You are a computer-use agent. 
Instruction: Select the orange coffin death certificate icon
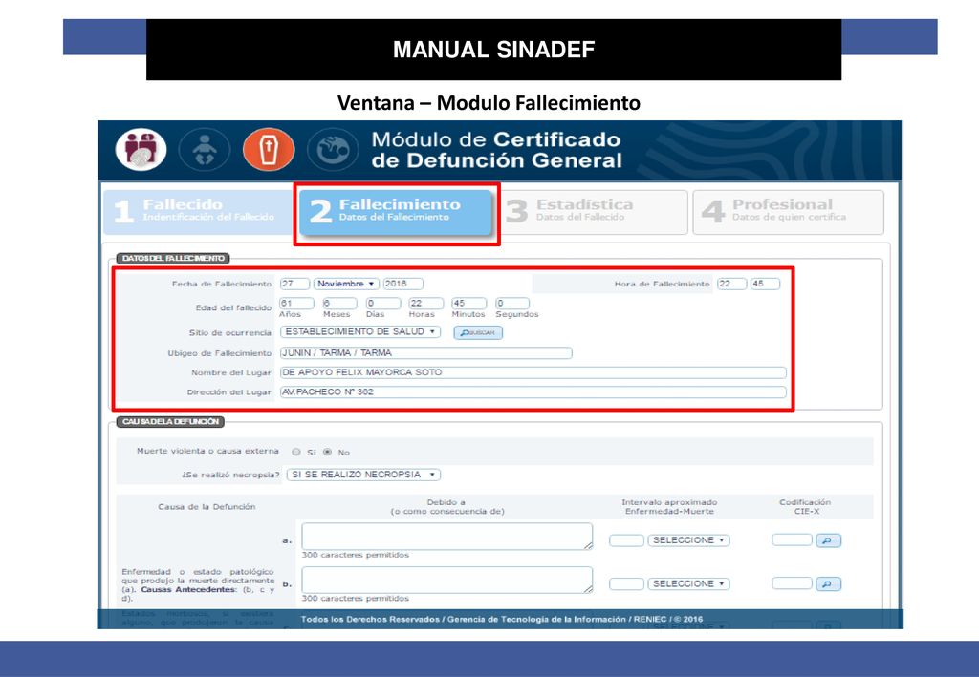269,150
